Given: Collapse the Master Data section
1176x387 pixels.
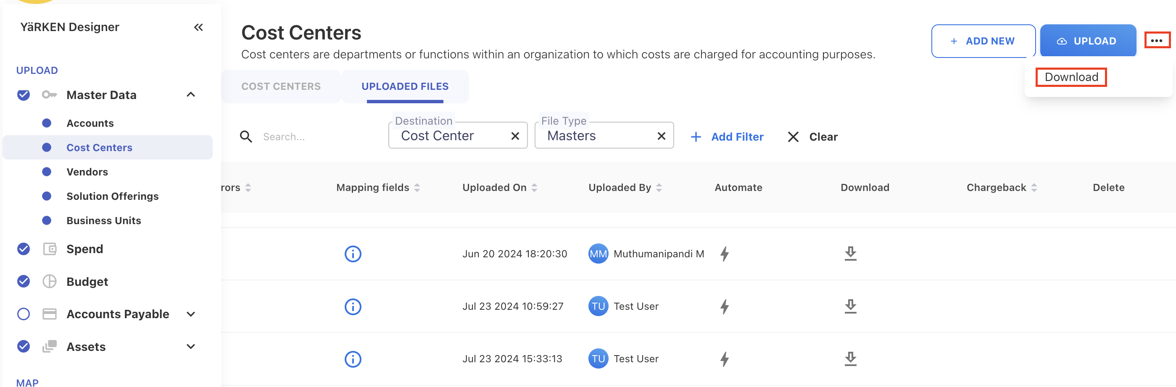Looking at the screenshot, I should pyautogui.click(x=191, y=95).
